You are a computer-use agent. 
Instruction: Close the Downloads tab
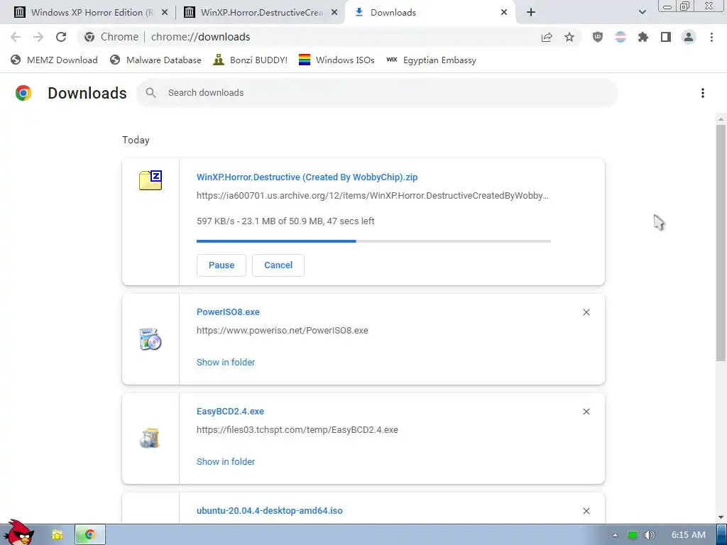504,13
